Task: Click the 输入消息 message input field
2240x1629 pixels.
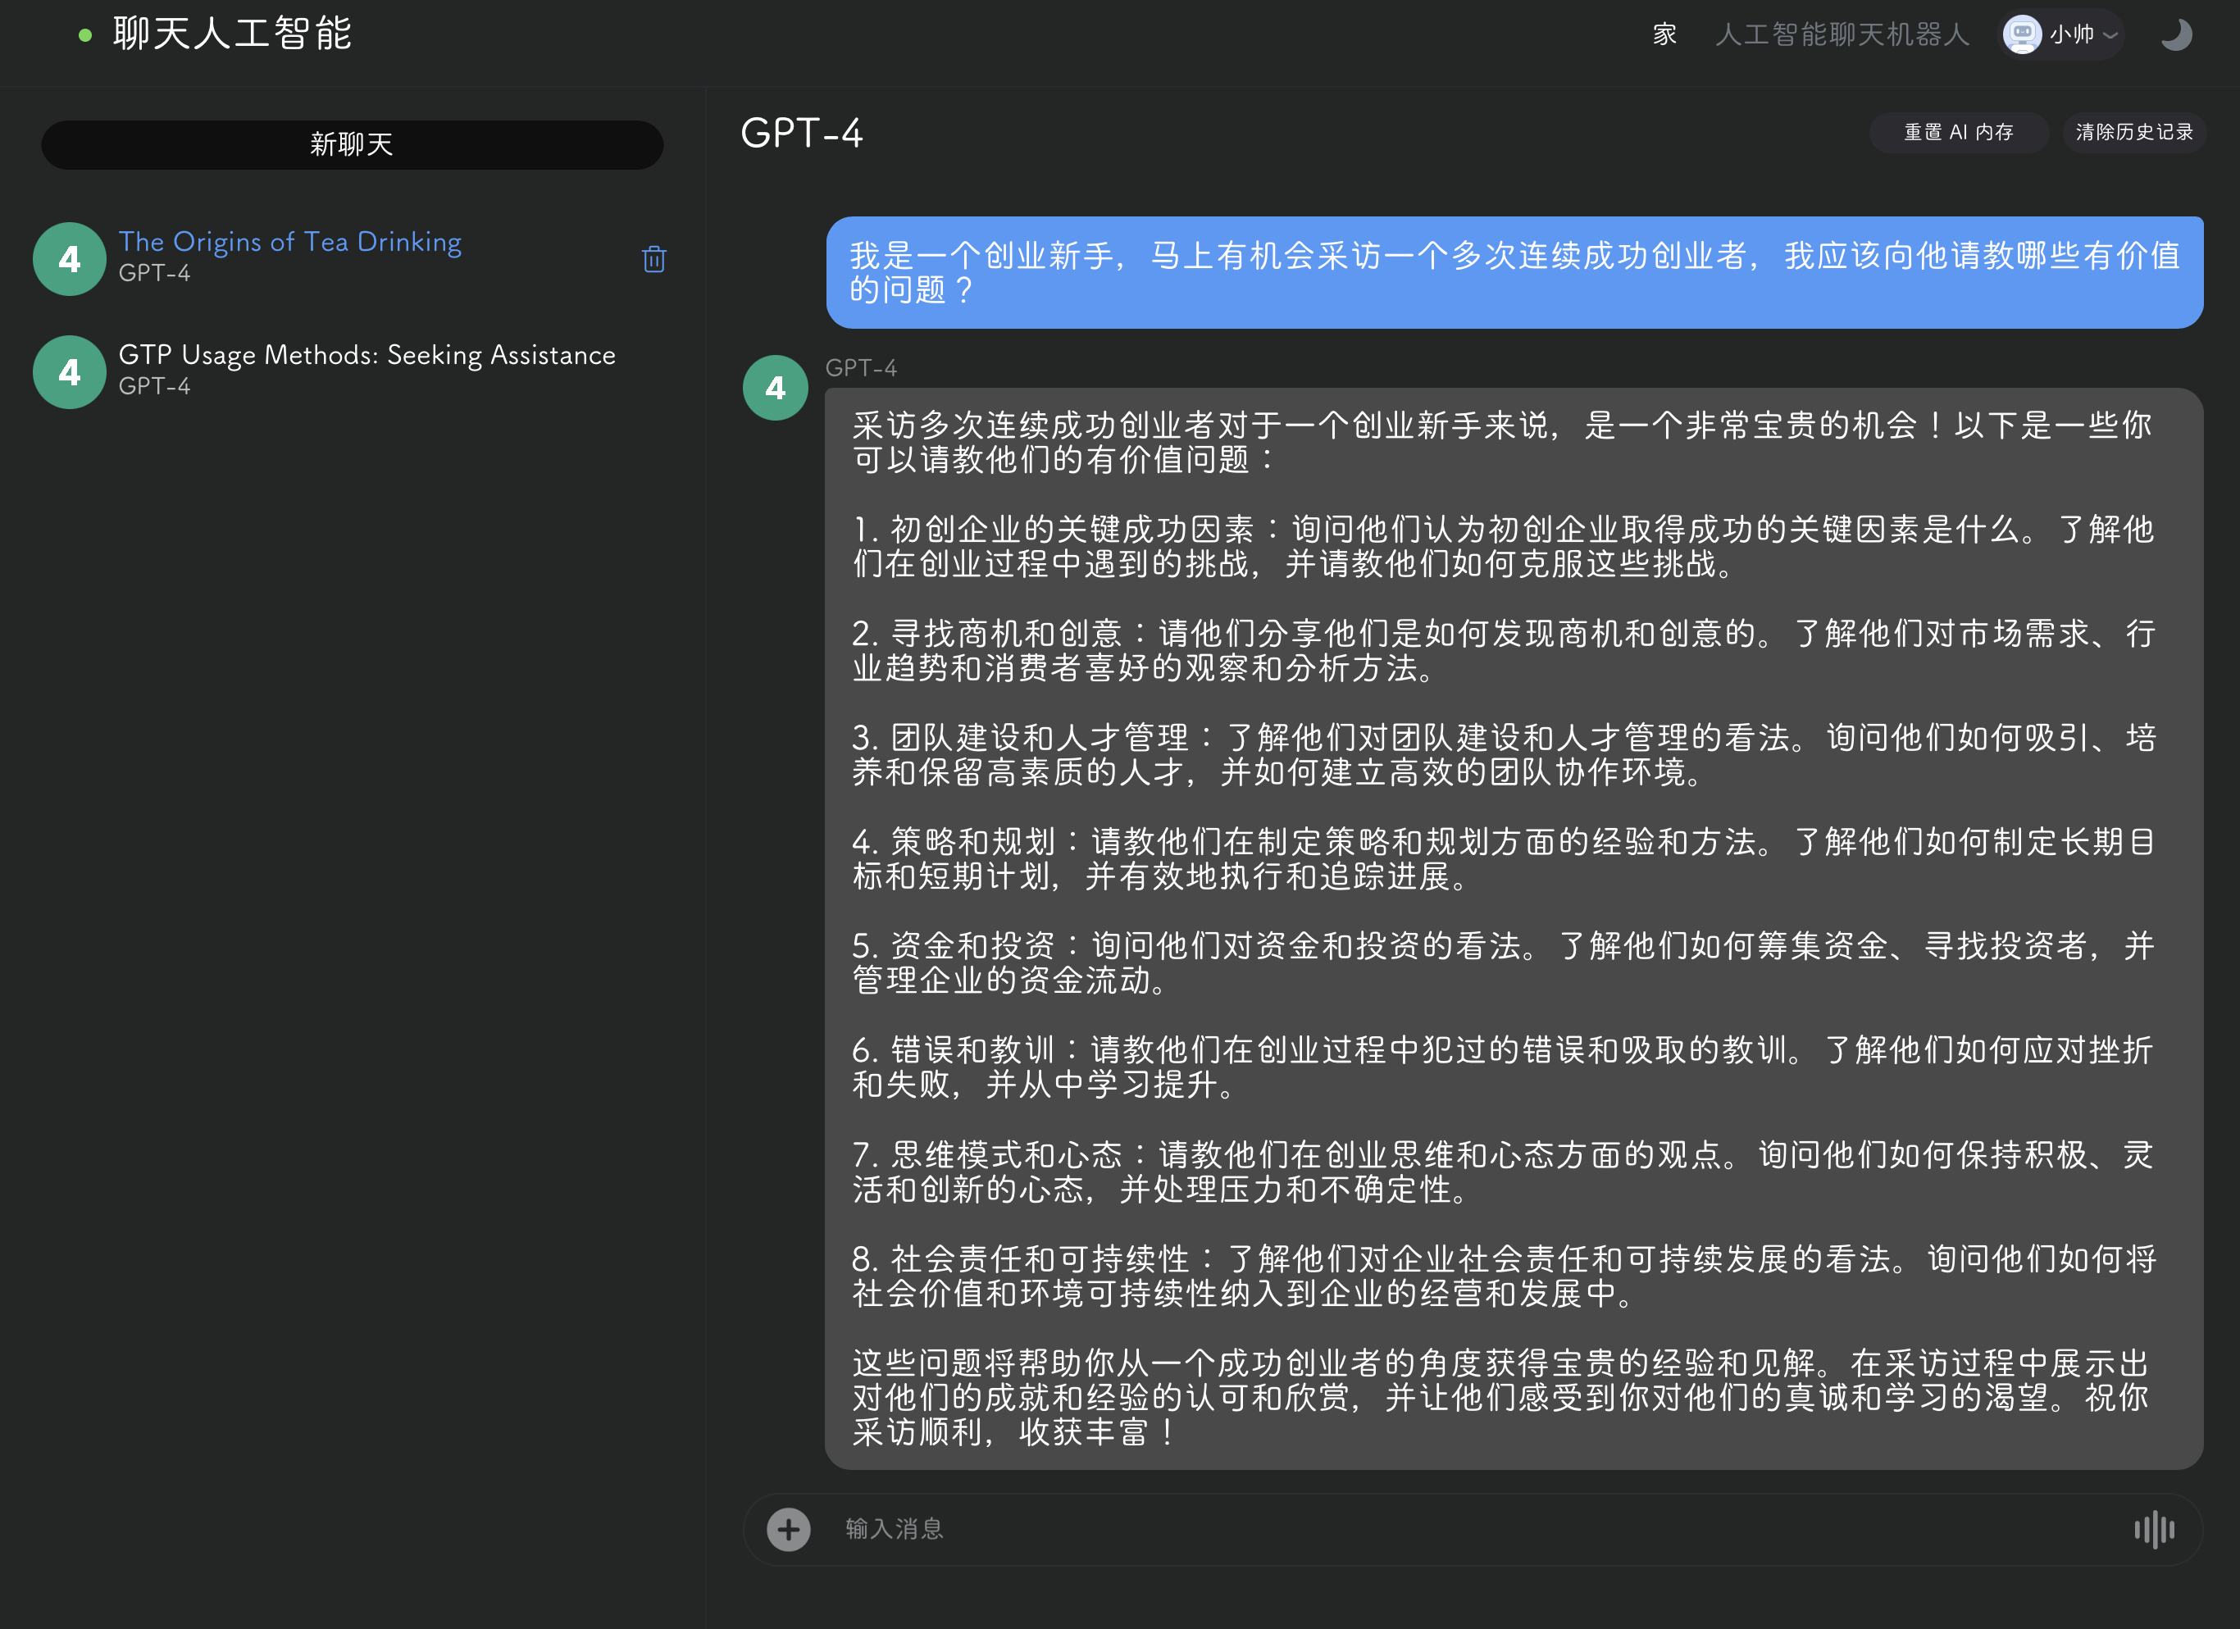Action: pos(1382,1529)
